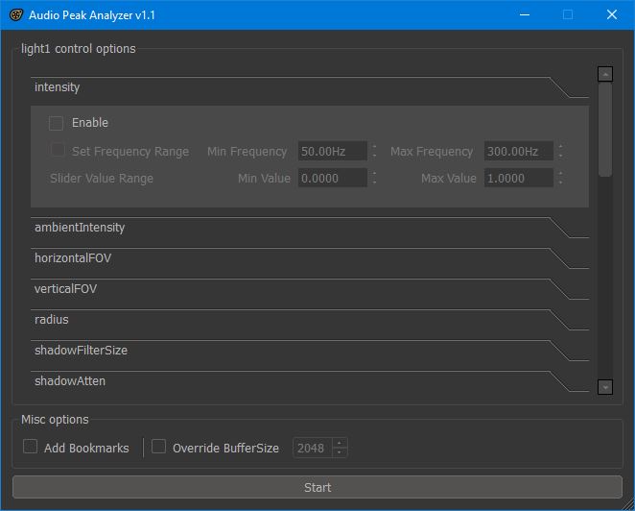This screenshot has height=511, width=635.
Task: Expand the radius section
Action: point(288,320)
